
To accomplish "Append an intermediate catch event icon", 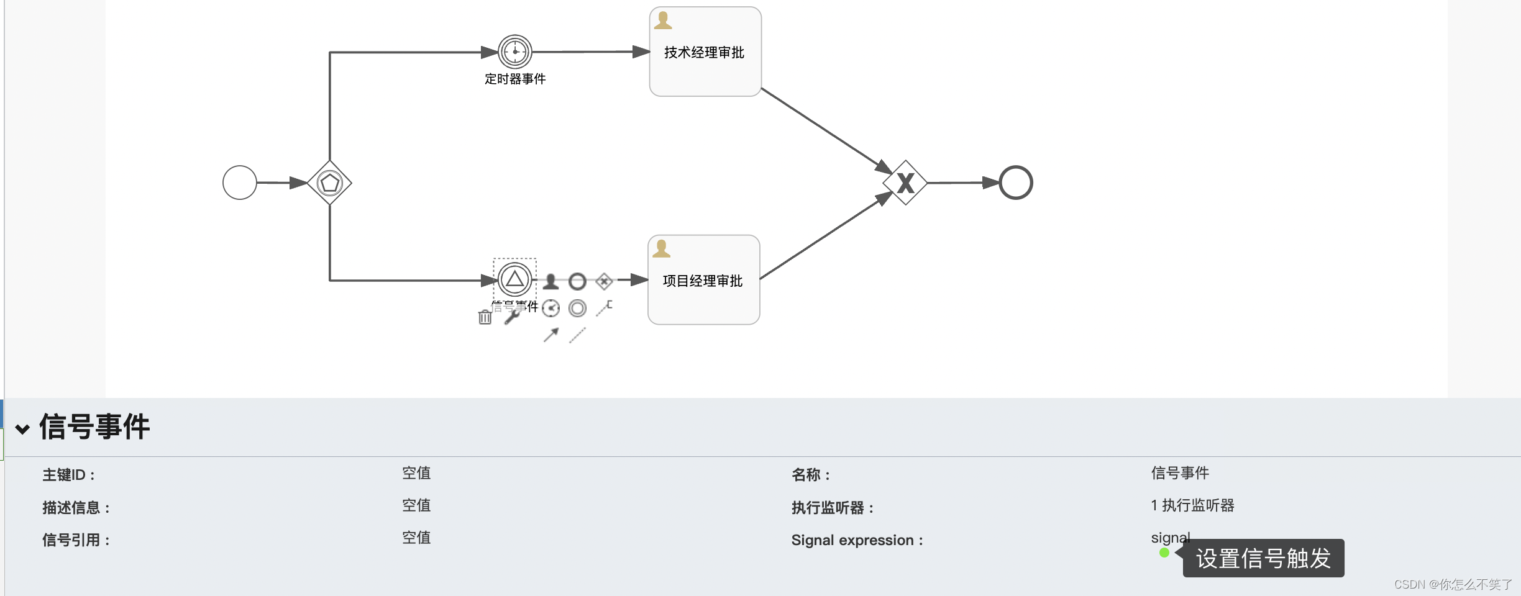I will click(578, 309).
